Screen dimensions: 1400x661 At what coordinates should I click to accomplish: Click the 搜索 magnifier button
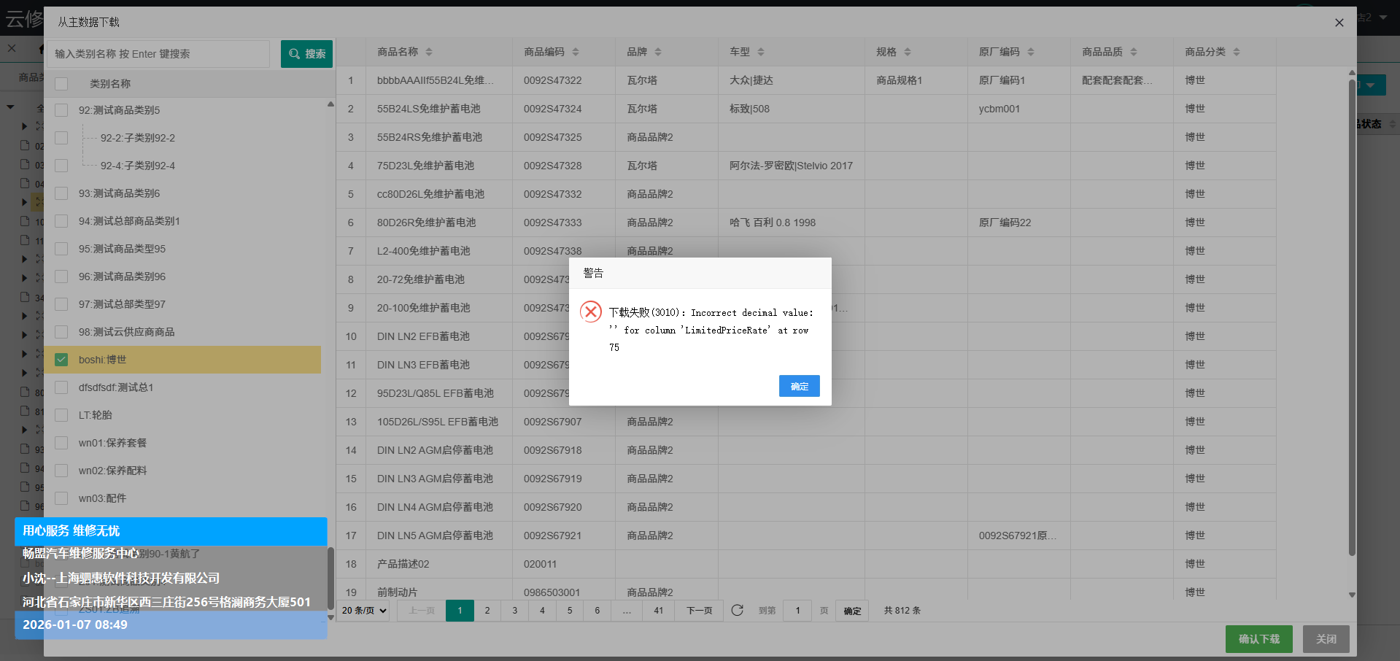click(306, 54)
